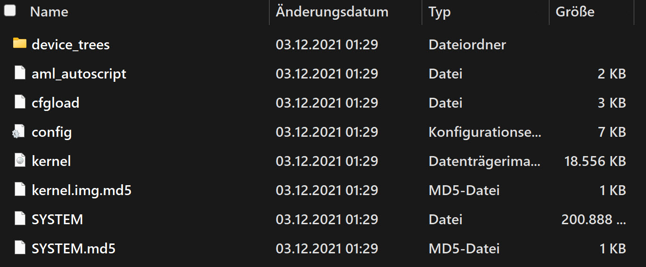Sort files by the Größe column

tap(575, 12)
